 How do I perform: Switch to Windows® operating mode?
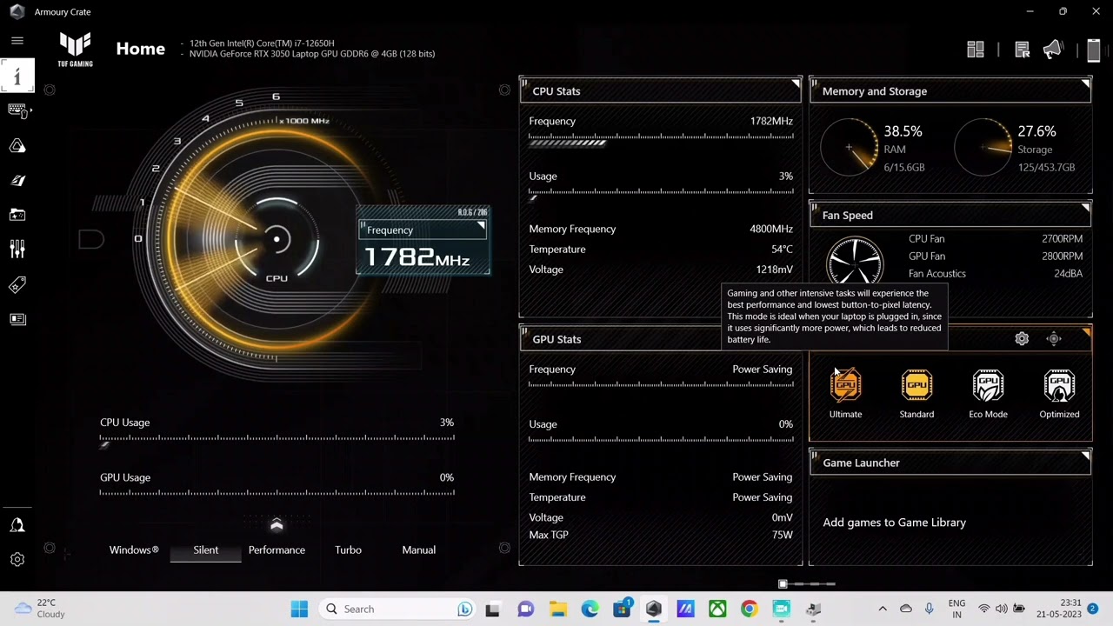pyautogui.click(x=134, y=549)
